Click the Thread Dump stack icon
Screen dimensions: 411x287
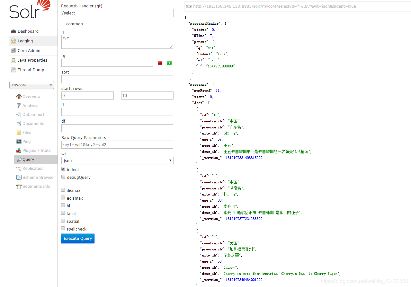13,70
